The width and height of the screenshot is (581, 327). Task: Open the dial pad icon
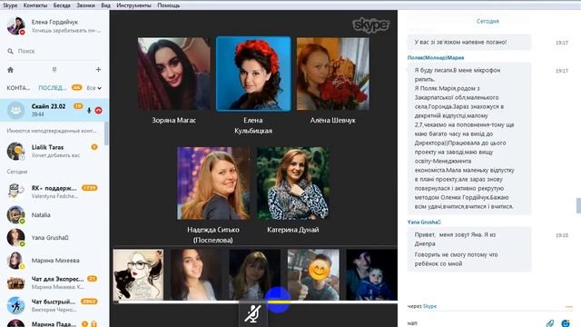pos(54,70)
